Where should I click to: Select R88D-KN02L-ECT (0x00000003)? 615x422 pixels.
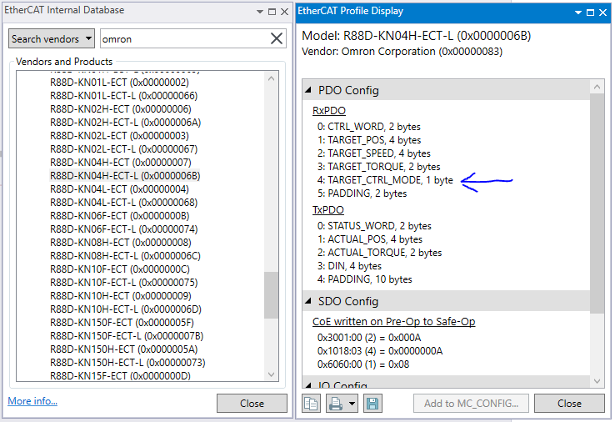(119, 136)
